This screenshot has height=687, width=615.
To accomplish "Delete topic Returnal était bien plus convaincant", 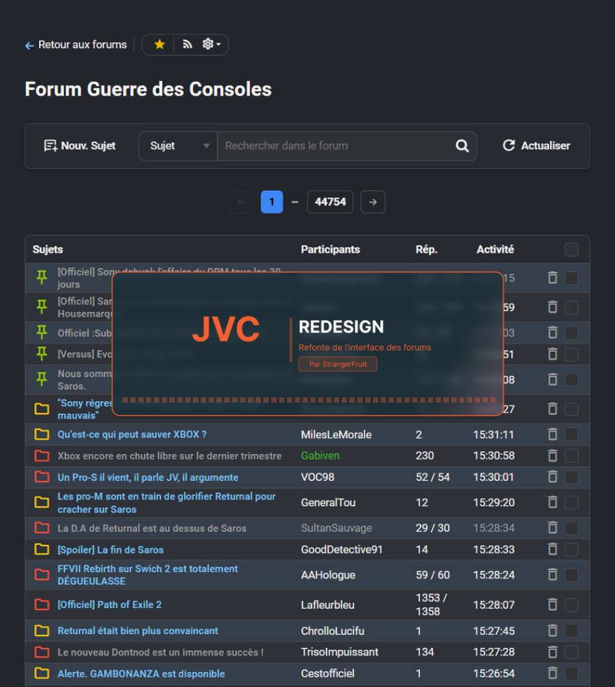I will [553, 631].
